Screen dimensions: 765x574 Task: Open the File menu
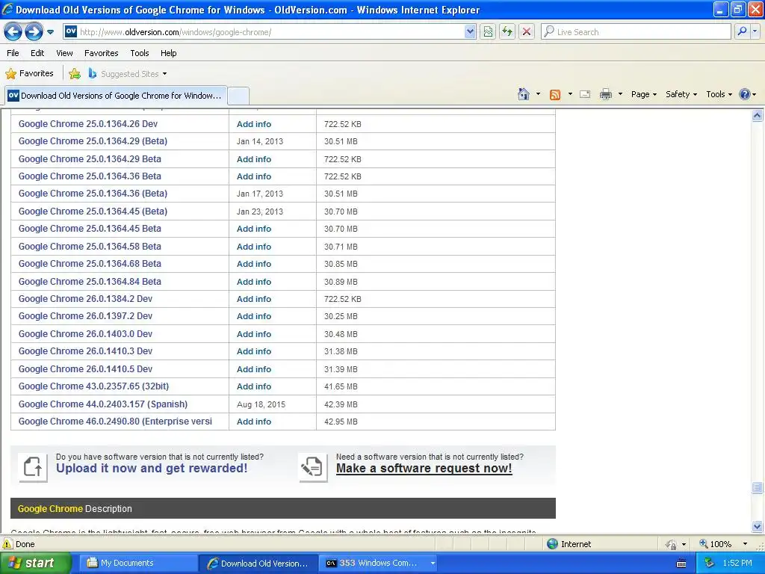tap(13, 53)
